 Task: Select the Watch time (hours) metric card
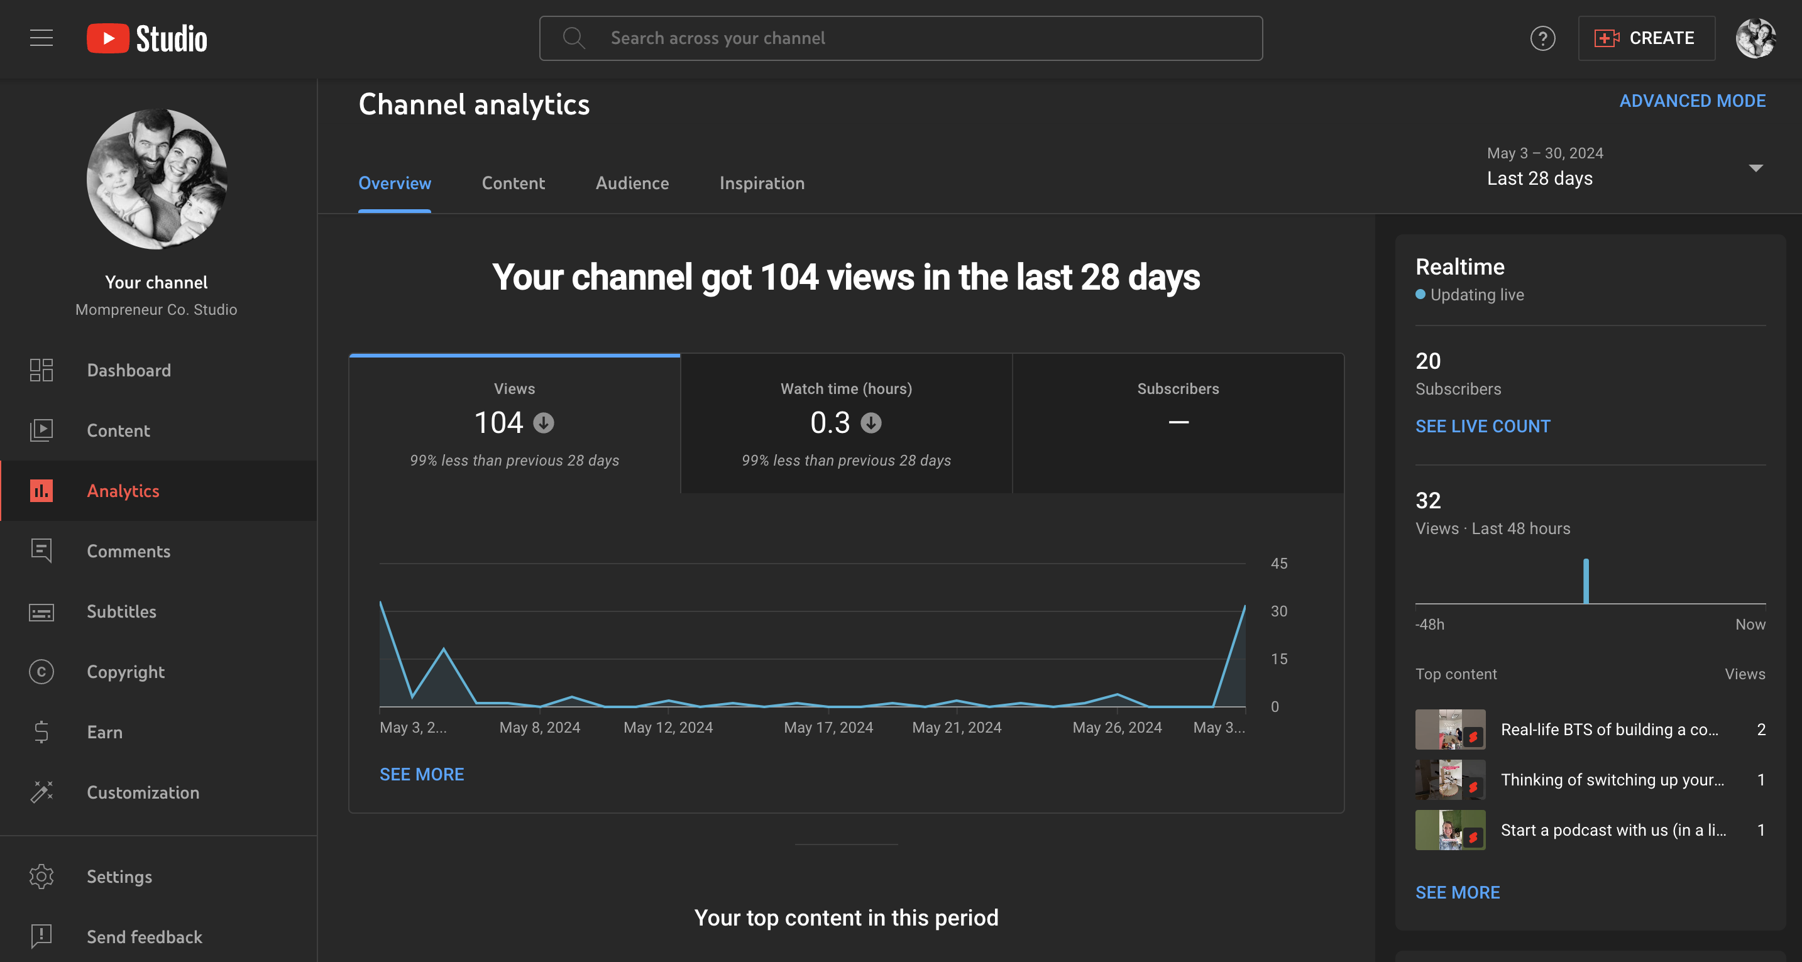[846, 424]
